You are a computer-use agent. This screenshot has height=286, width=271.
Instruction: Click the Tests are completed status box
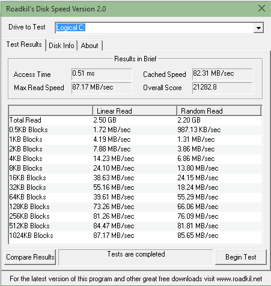tap(136, 258)
